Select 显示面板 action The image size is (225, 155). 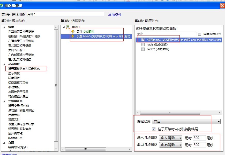[x=14, y=73]
